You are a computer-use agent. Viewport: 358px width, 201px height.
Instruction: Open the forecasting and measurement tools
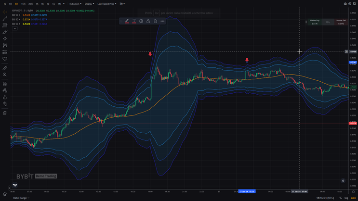[x=5, y=52]
